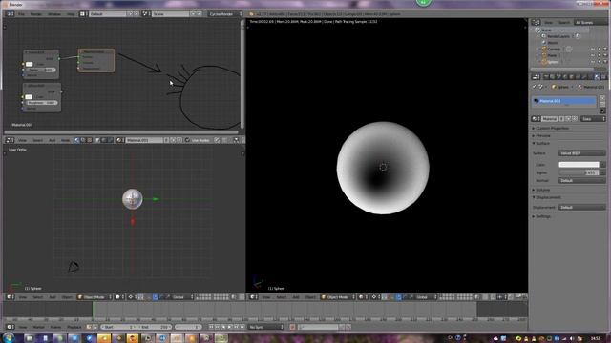Expand the Volume panel
Viewport: 611px width, 343px height.
click(x=542, y=190)
